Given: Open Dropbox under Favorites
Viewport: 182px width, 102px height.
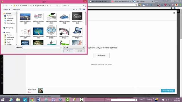Looking at the screenshot, I should pyautogui.click(x=9, y=21).
